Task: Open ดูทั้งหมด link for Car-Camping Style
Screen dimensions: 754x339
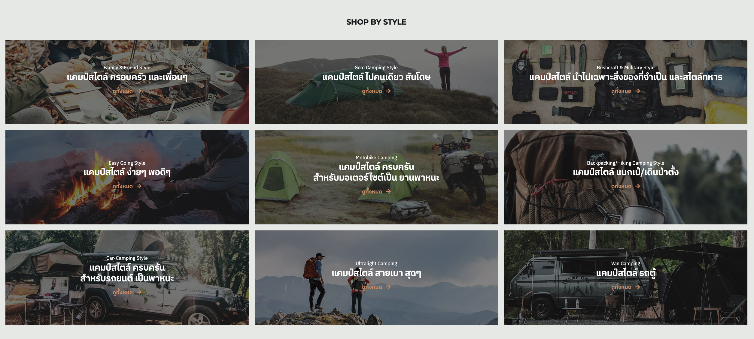Action: coord(127,292)
